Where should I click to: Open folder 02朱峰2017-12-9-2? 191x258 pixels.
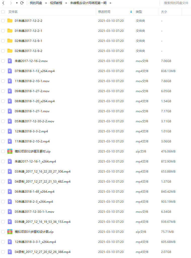[x=28, y=51]
